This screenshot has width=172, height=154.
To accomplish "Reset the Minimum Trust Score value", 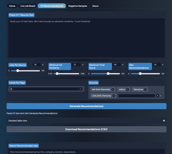I will [x=123, y=65].
